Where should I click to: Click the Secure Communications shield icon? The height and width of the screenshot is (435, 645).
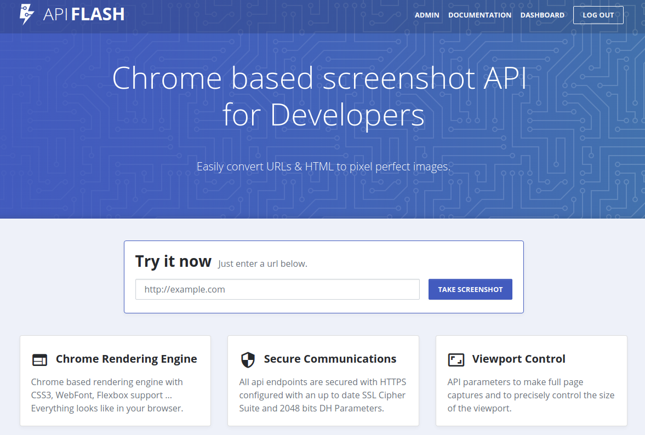(x=248, y=360)
